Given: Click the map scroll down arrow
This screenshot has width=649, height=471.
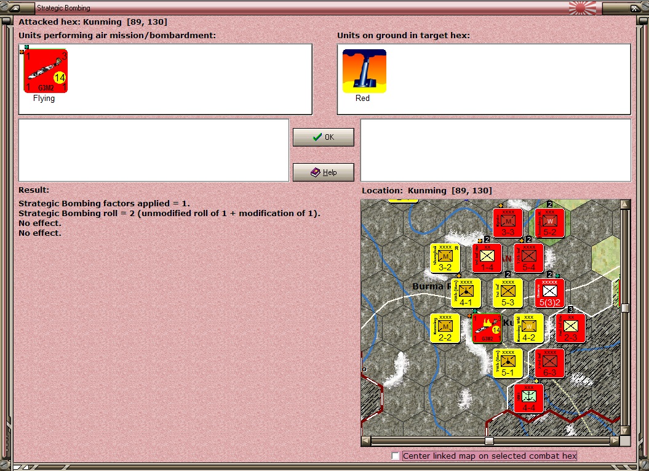Looking at the screenshot, I should coord(626,431).
